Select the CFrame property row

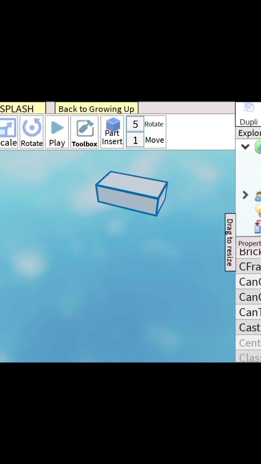249,266
